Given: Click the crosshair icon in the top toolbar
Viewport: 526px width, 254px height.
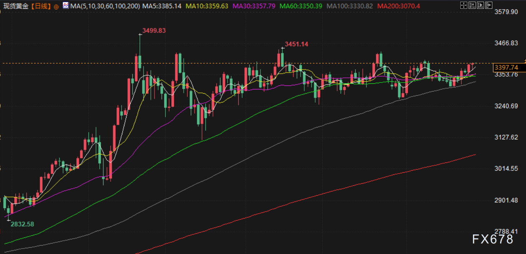Looking at the screenshot, I should pyautogui.click(x=463, y=5).
